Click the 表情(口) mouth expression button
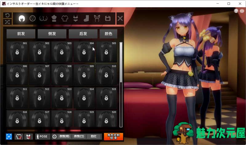The height and width of the screenshot is (145, 246). [79, 136]
